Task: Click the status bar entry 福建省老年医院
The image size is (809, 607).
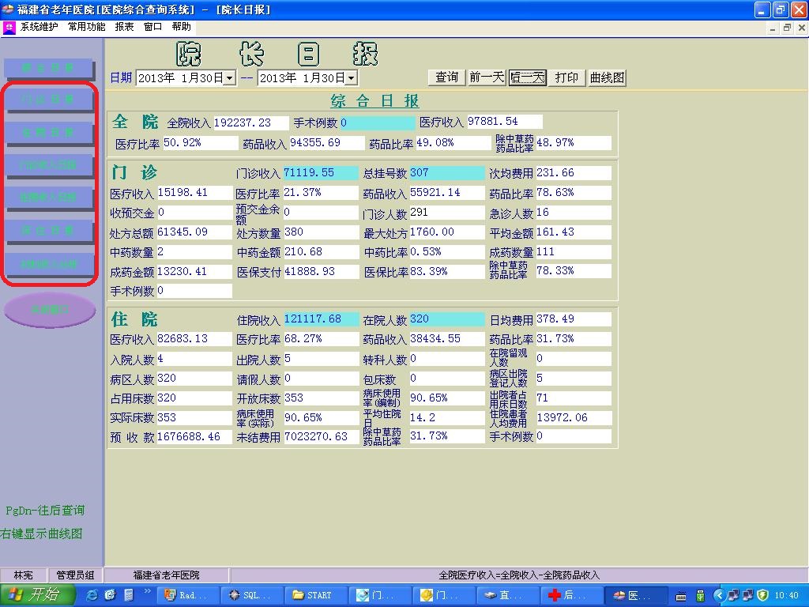Action: 166,575
